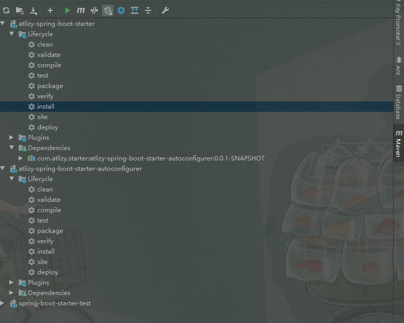Toggle offline mode icon

tap(94, 10)
